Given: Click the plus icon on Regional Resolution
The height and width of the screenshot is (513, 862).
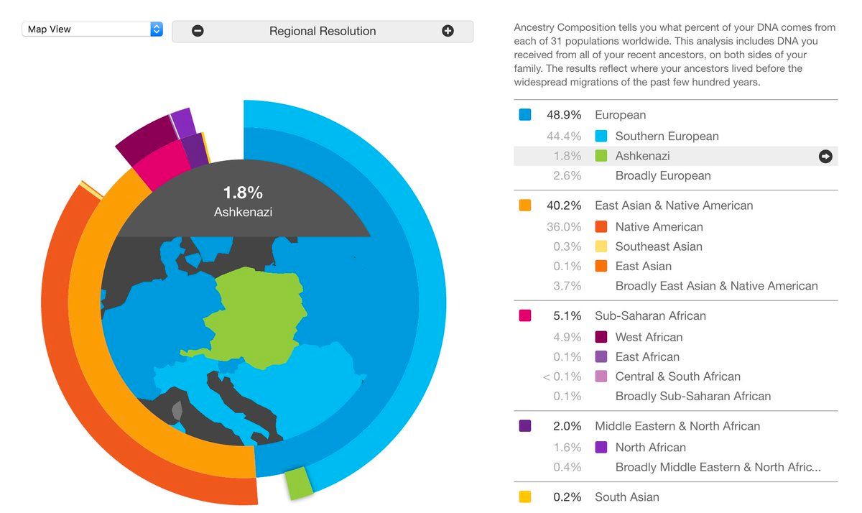Looking at the screenshot, I should (448, 31).
